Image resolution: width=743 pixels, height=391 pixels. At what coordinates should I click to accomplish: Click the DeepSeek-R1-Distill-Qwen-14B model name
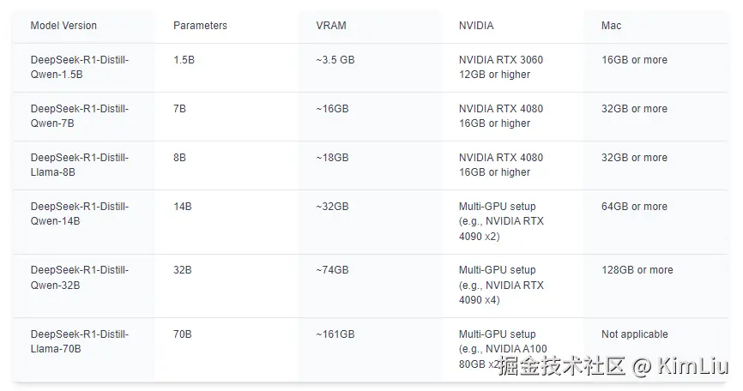coord(80,214)
